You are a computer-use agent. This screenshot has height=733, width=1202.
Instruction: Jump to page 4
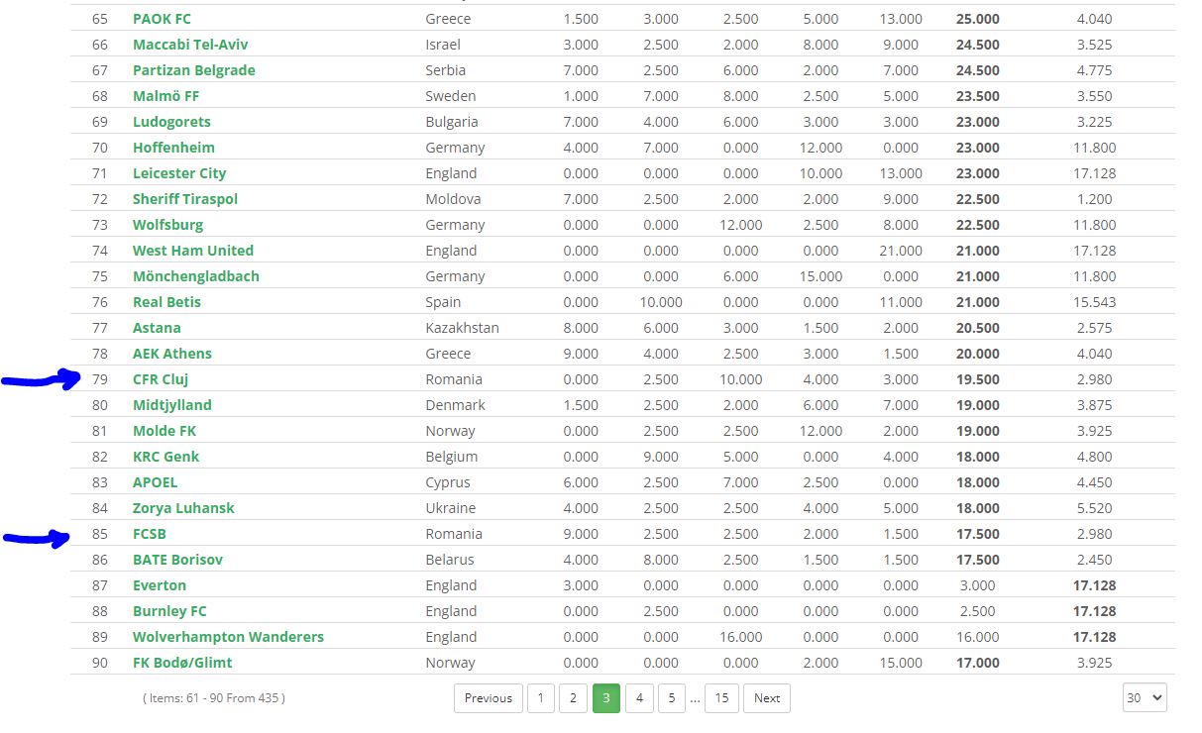(639, 698)
